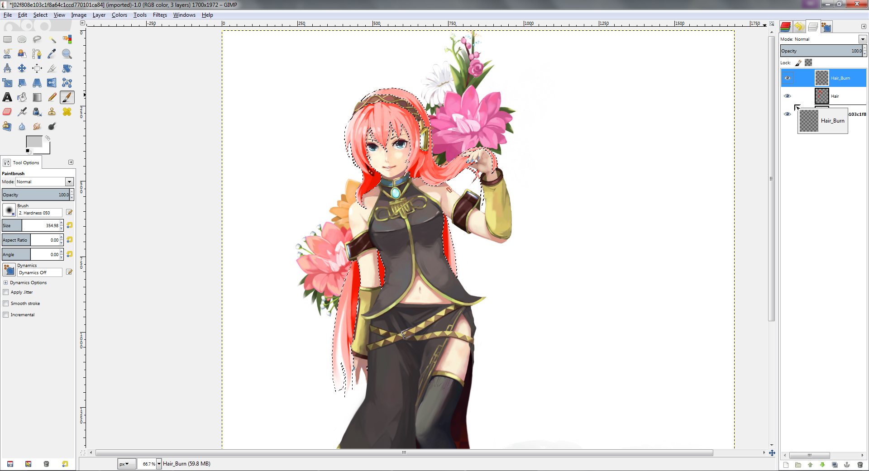
Task: Edit the current brush
Action: (x=69, y=212)
